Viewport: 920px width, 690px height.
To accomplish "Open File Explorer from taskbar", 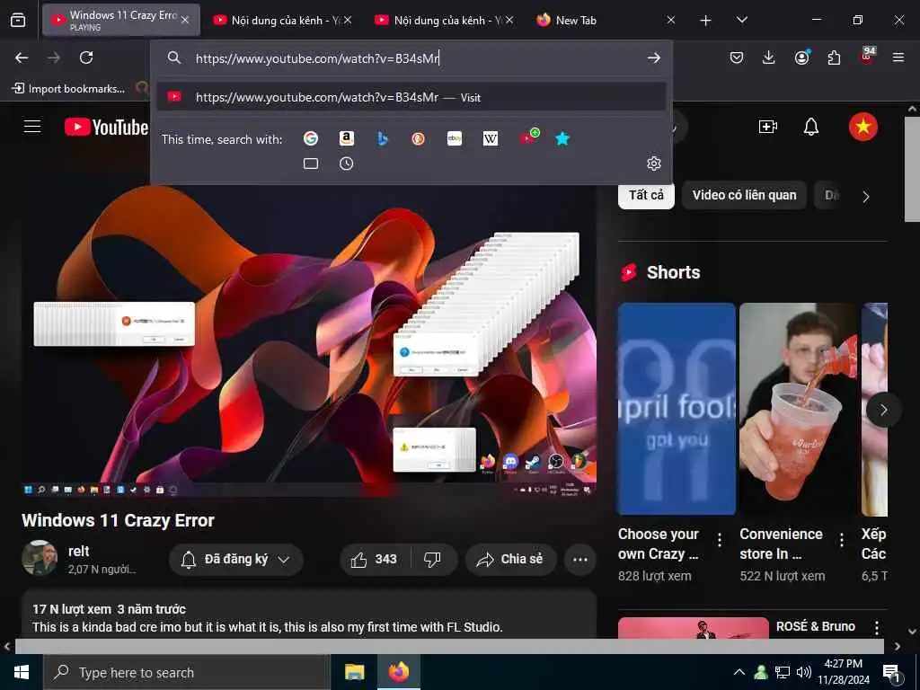I will point(354,672).
